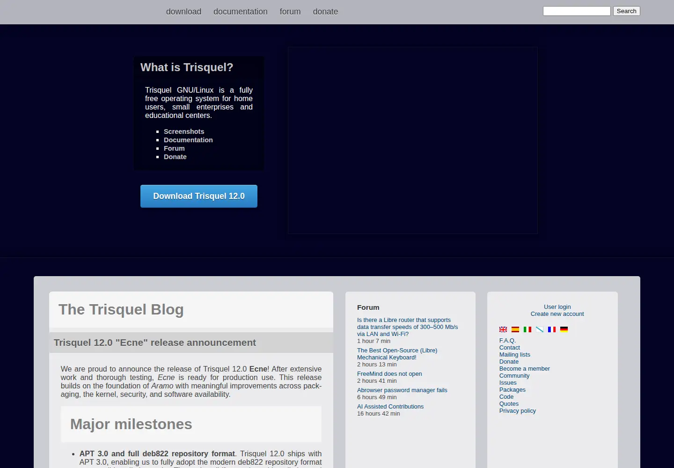674x468 pixels.
Task: Open the FreeMind does not open thread
Action: [389, 374]
